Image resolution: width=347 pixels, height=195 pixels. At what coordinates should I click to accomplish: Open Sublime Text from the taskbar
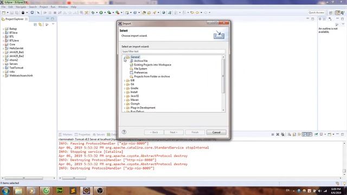tap(73, 190)
